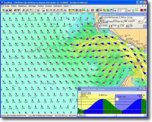This screenshot has height=122, width=152.
Task: Open the NM units dropdown
Action: click(x=132, y=11)
